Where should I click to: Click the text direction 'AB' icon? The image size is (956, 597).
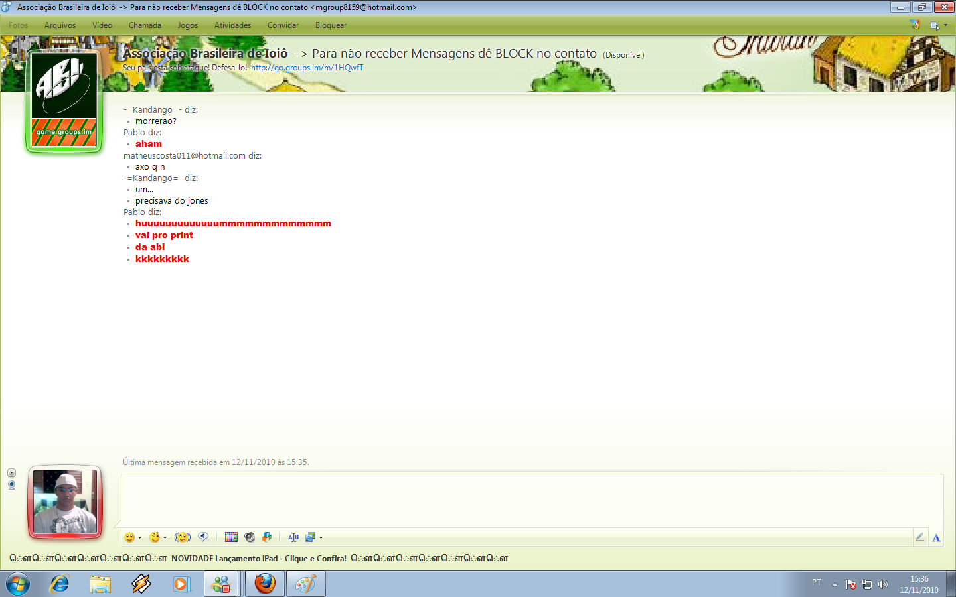pyautogui.click(x=293, y=537)
